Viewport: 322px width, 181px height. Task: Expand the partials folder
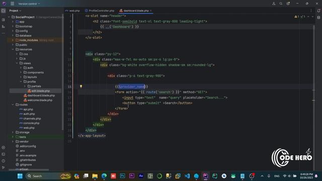tap(25, 86)
